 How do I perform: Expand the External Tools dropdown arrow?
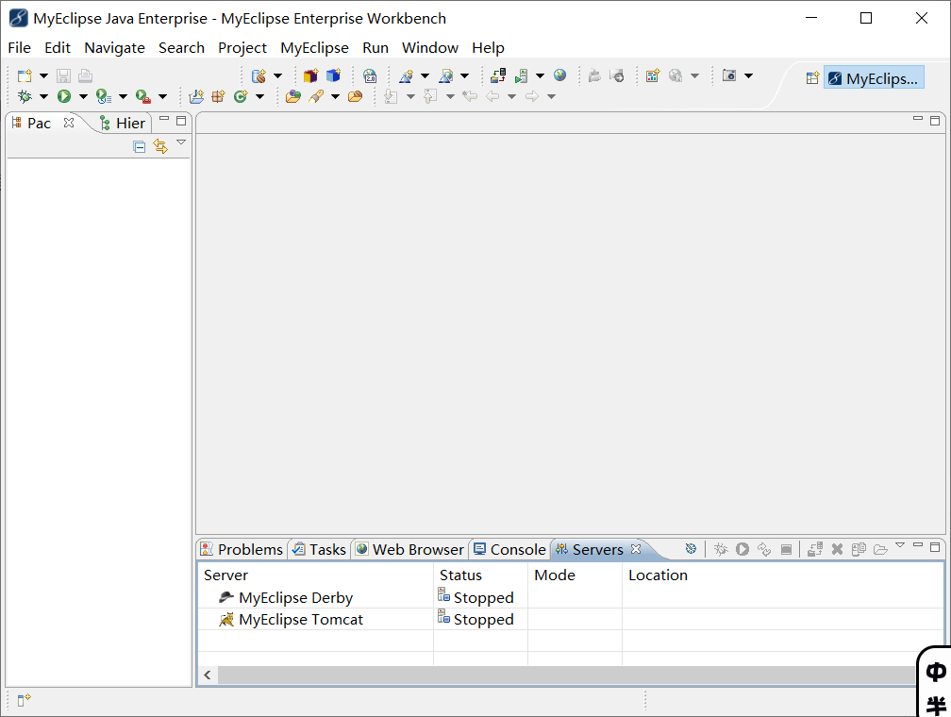[162, 96]
